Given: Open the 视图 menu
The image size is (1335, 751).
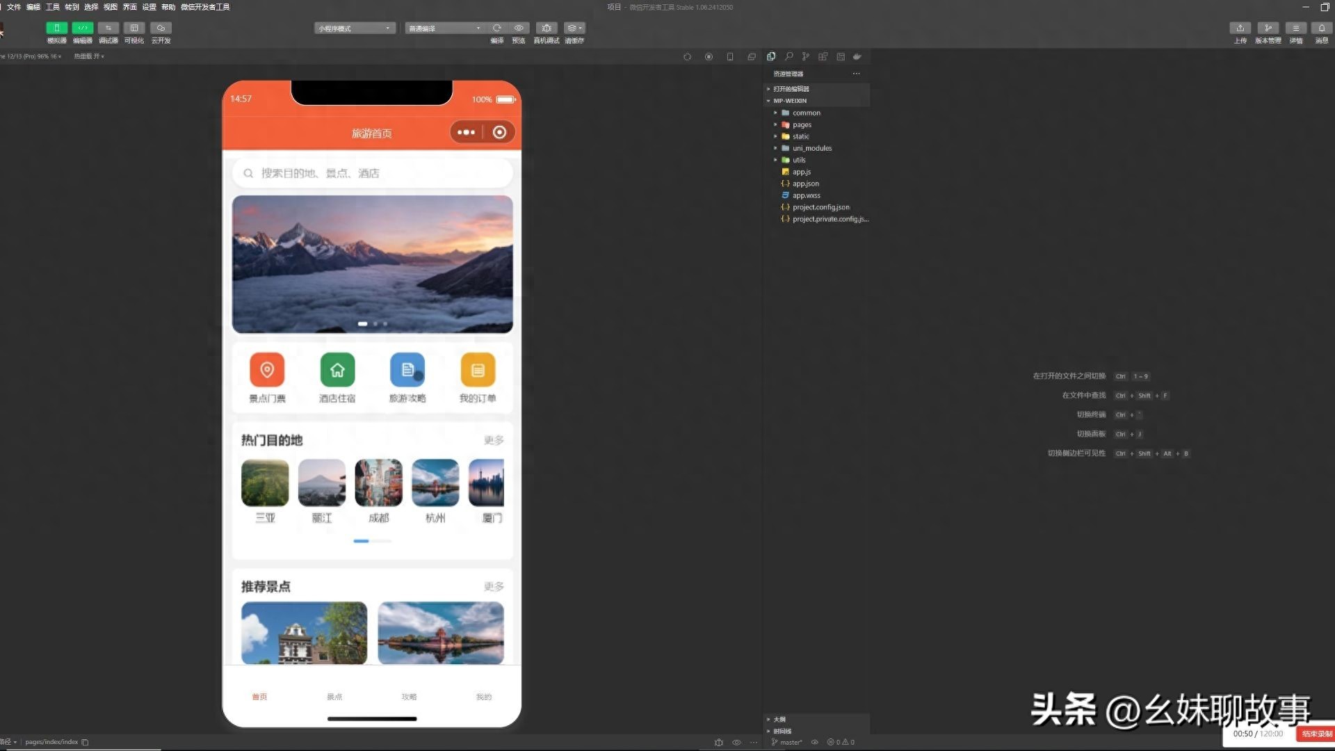Looking at the screenshot, I should 111,7.
